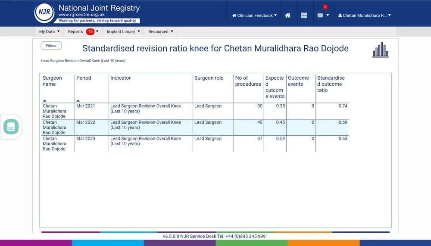This screenshot has height=246, width=431.
Task: Select the Mar 2023 period cell
Action: coord(85,139)
